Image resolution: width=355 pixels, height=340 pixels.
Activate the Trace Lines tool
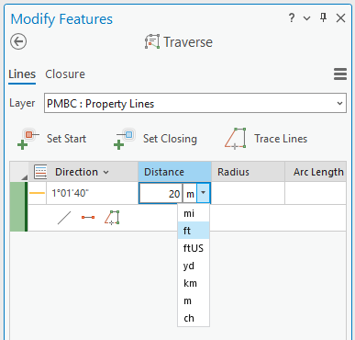point(266,139)
